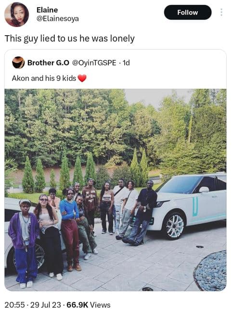
Task: Open the quoted text "Akon and his 9 kids"
Action: [44, 78]
